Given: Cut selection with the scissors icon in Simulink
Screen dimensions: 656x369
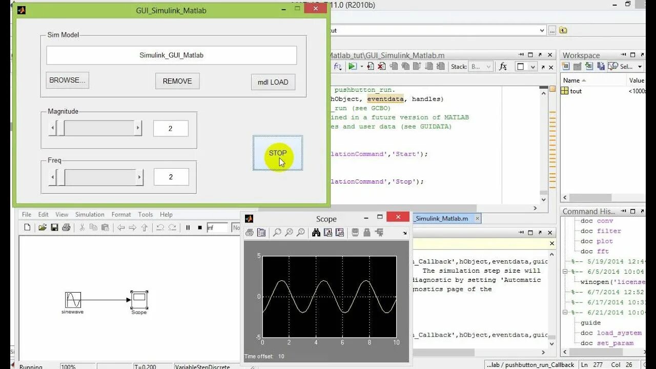Looking at the screenshot, I should tap(82, 228).
